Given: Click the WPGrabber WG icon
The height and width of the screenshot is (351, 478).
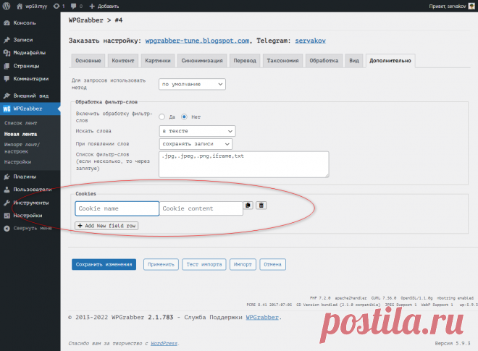Looking at the screenshot, I should 7,109.
